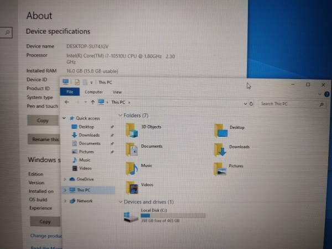Viewport: 332px width, 249px height.
Task: Click the Copy button under Windows specifications
Action: pos(45,221)
